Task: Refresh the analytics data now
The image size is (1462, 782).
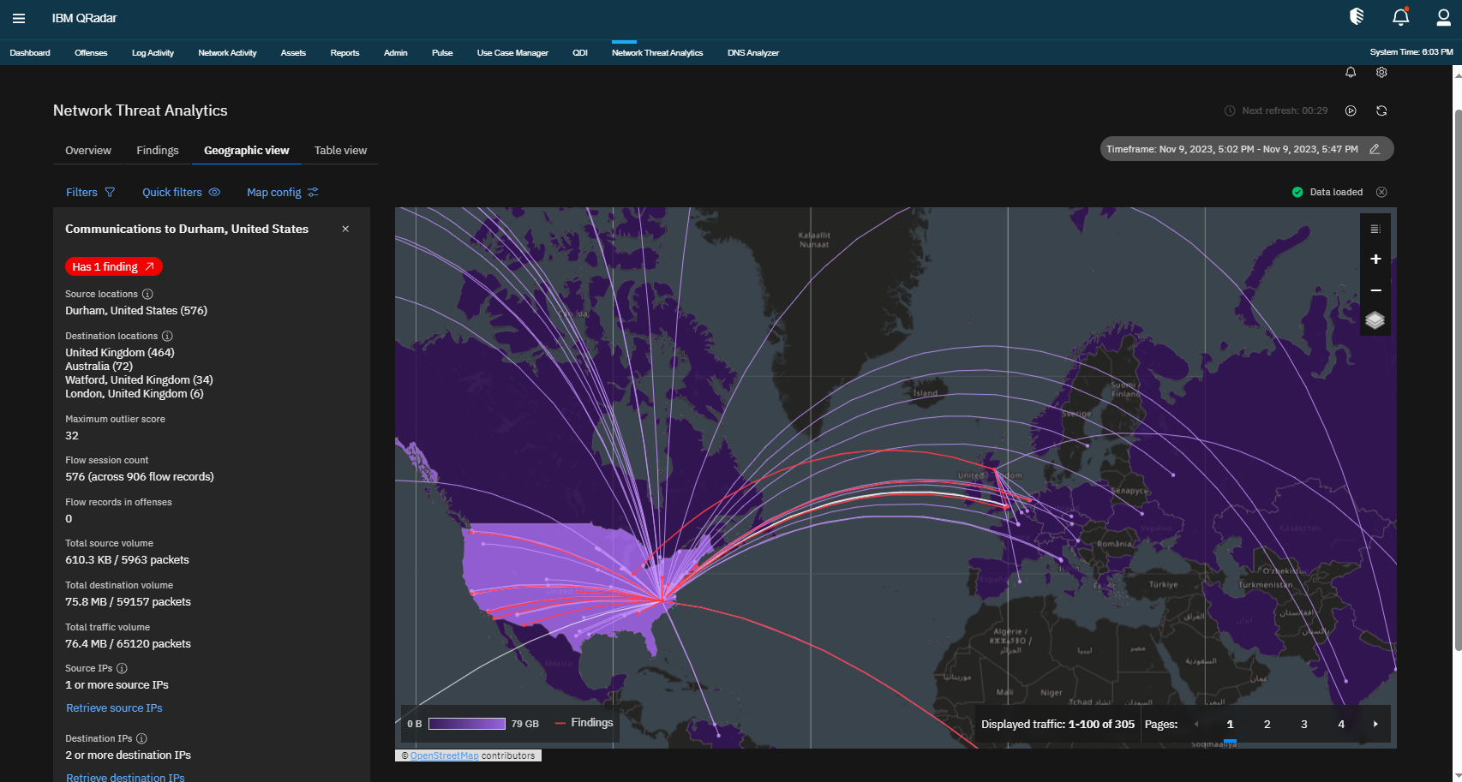Action: [x=1381, y=110]
